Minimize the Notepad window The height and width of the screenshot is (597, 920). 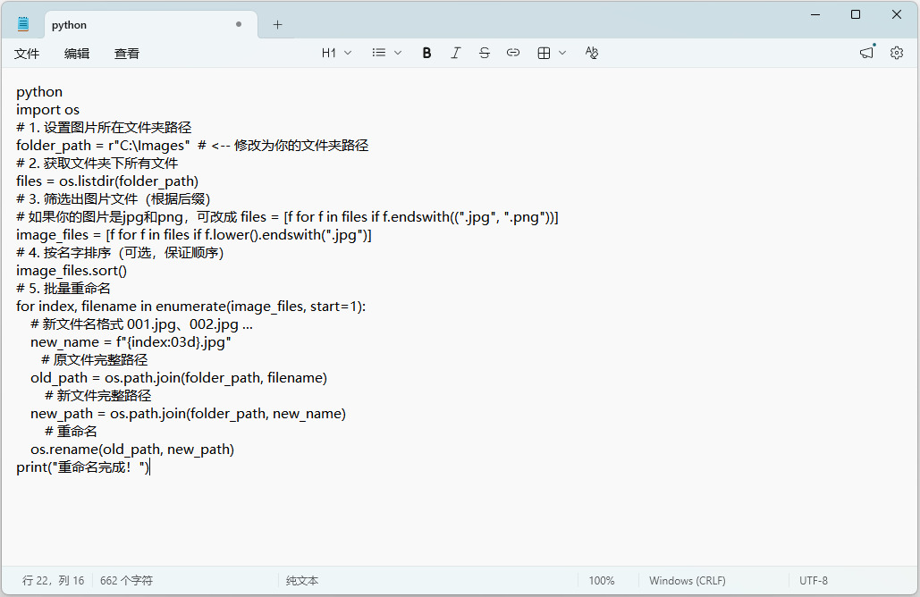tap(815, 14)
